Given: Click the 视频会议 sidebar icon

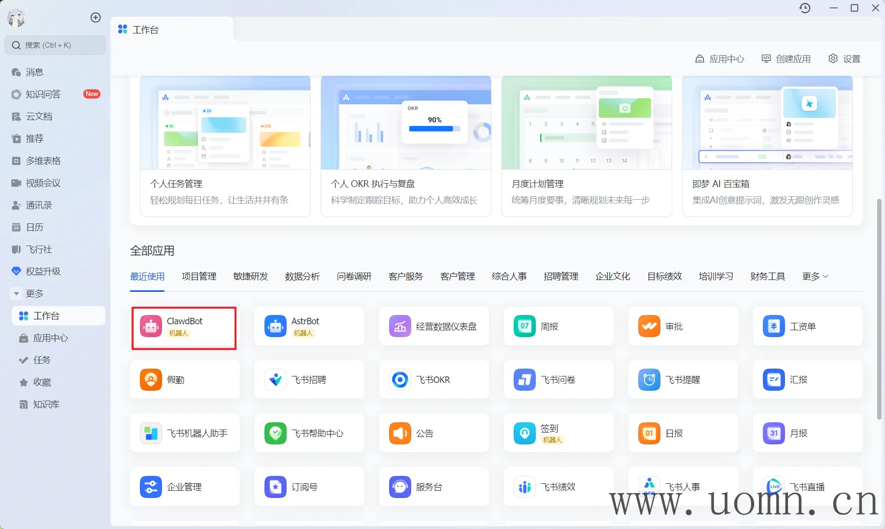Looking at the screenshot, I should [16, 183].
